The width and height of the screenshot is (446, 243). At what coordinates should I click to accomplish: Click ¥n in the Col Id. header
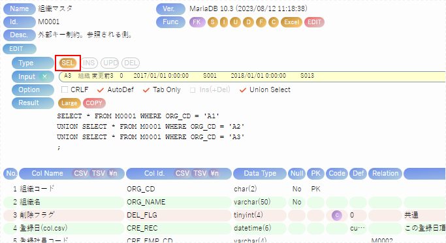coord(214,173)
